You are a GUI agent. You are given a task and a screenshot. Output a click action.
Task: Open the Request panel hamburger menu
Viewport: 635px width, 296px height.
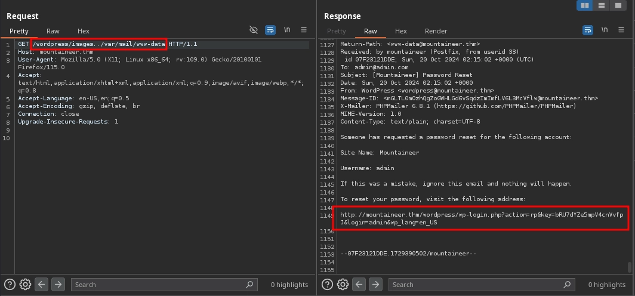[304, 30]
